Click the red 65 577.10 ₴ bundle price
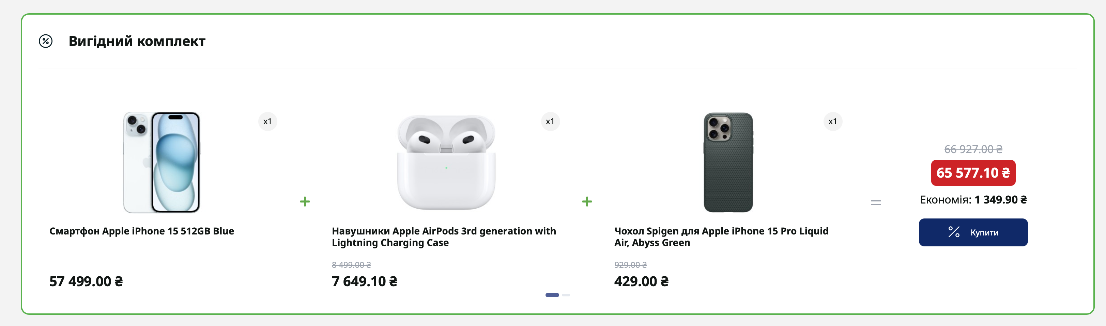Screen dimensions: 1106x326 pyautogui.click(x=973, y=173)
